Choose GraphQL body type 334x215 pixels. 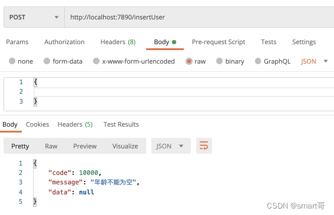tap(258, 61)
